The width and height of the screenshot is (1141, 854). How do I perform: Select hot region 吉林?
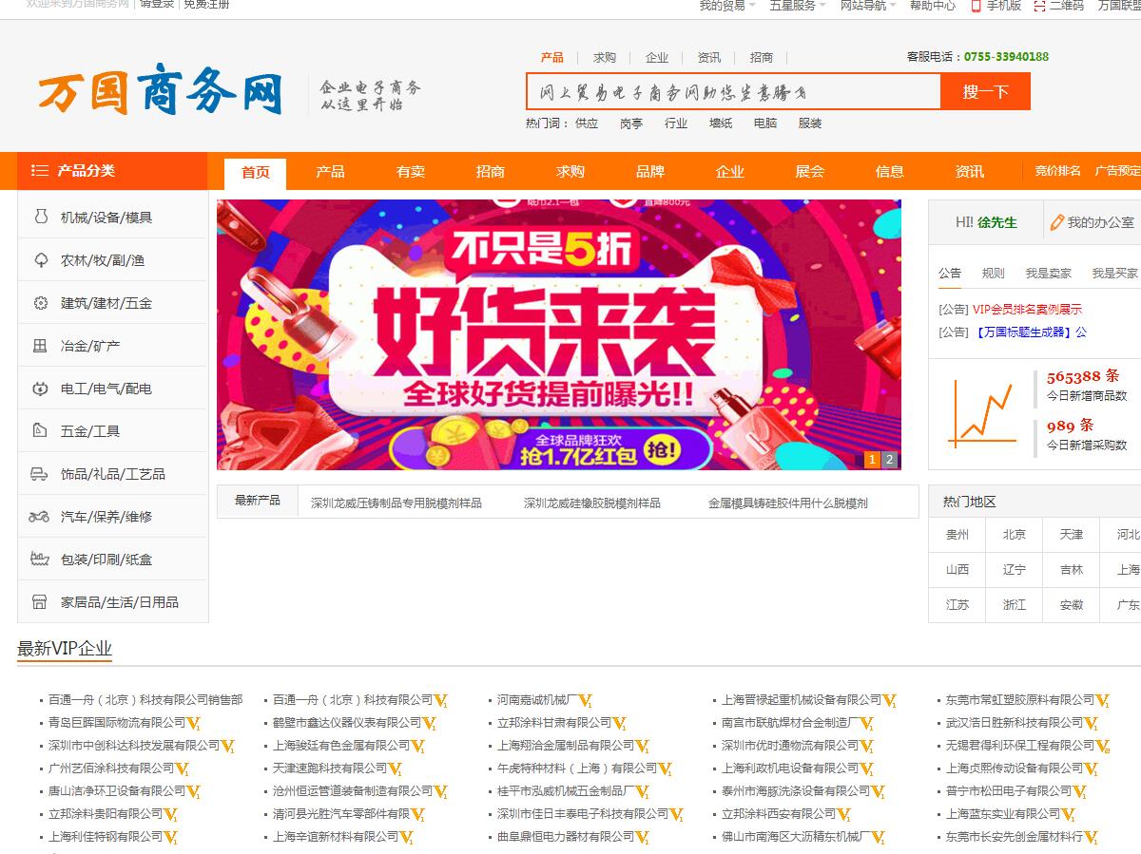coord(1072,570)
